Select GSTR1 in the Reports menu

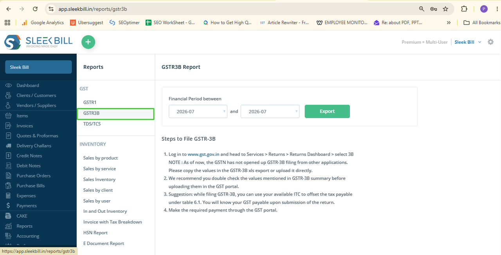[90, 102]
